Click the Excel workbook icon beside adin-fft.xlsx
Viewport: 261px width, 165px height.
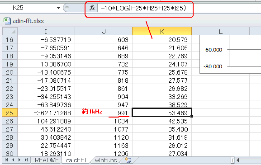(x=7, y=21)
